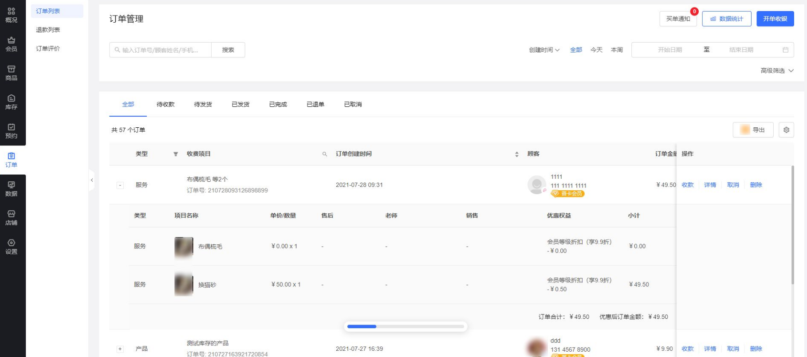
Task: Open 详情 for the 测试库存的产品 order
Action: tap(710, 349)
